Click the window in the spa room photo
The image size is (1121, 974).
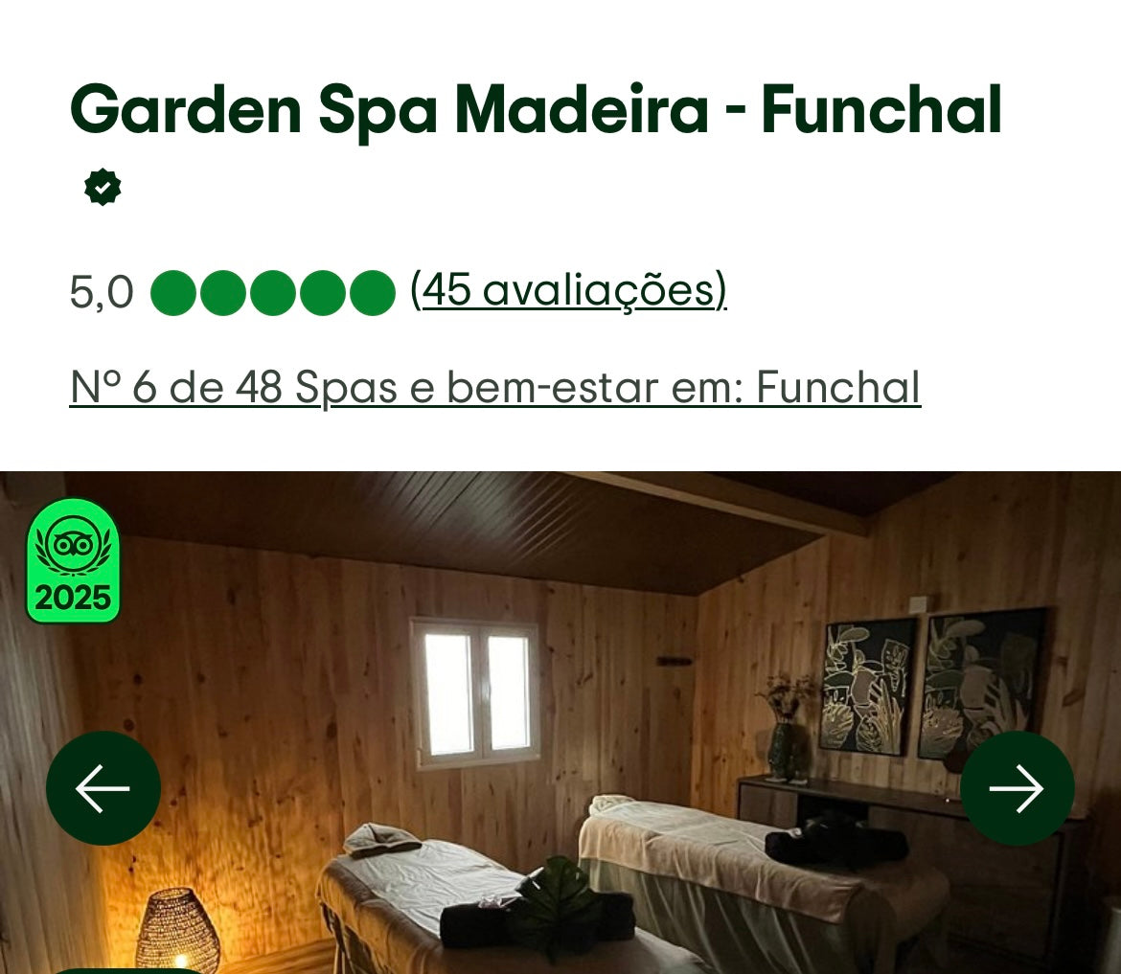tap(476, 692)
